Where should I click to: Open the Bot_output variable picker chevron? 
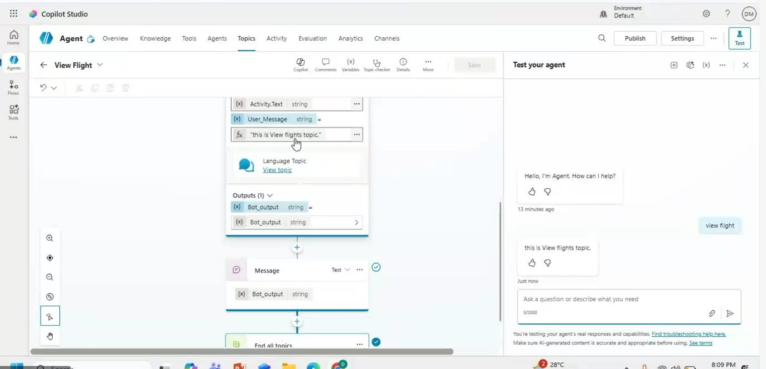click(357, 222)
